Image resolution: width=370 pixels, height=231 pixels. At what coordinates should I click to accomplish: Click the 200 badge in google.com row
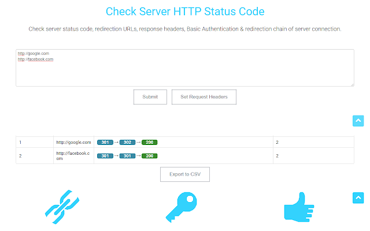[149, 143]
